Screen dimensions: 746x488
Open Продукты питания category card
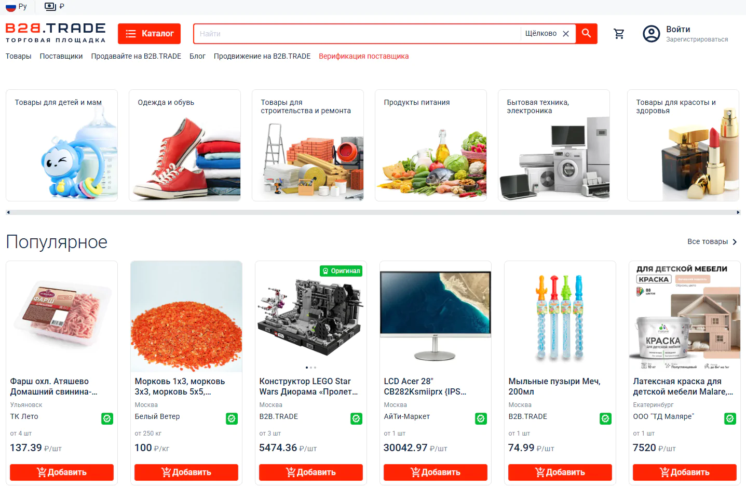(x=431, y=145)
